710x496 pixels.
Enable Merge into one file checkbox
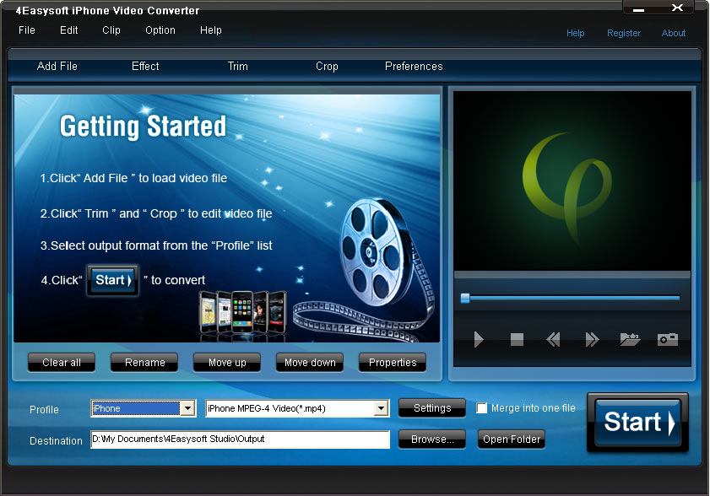coord(482,408)
